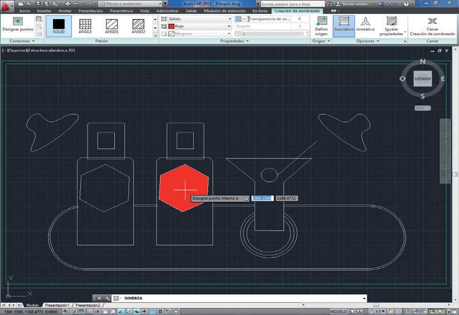Screen dimensions: 459x315
Task: Click Iniciar sesión link
Action: (x=355, y=4)
